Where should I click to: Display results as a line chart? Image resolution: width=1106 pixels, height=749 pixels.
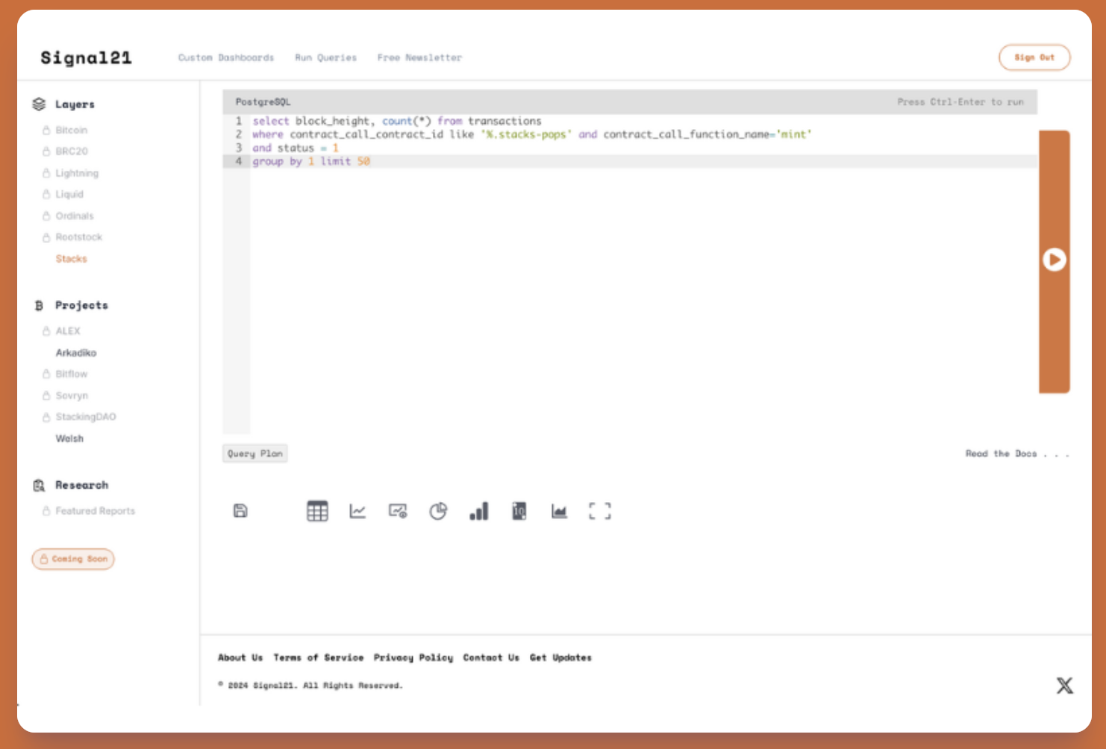357,511
